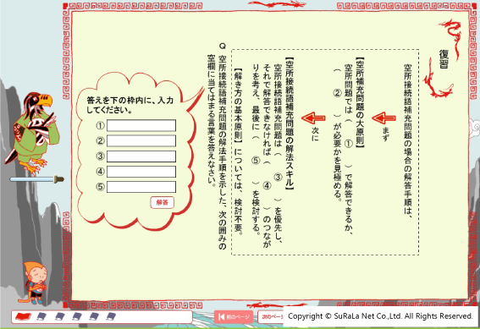Select the first closed blue book icon

pyautogui.click(x=41, y=316)
